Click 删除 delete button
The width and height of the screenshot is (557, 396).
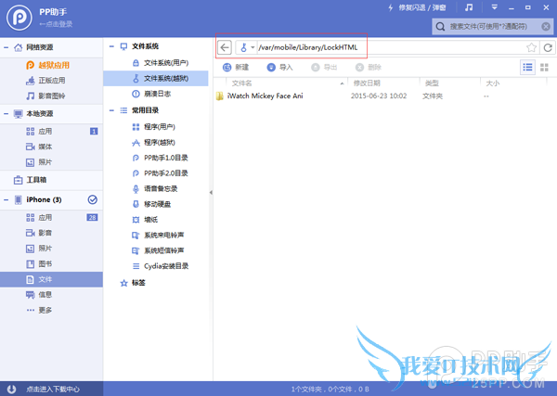(x=369, y=67)
